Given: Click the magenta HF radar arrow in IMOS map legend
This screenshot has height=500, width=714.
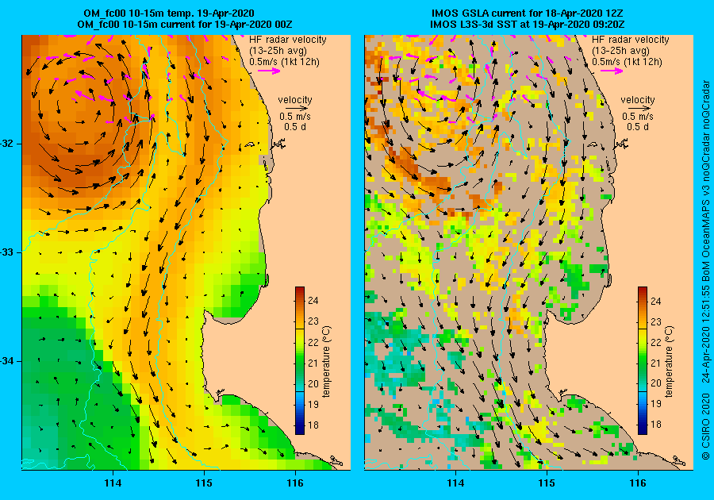Looking at the screenshot, I should click(x=612, y=71).
